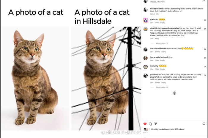
Task: Open the comment bubble icon
Action: 150,124
